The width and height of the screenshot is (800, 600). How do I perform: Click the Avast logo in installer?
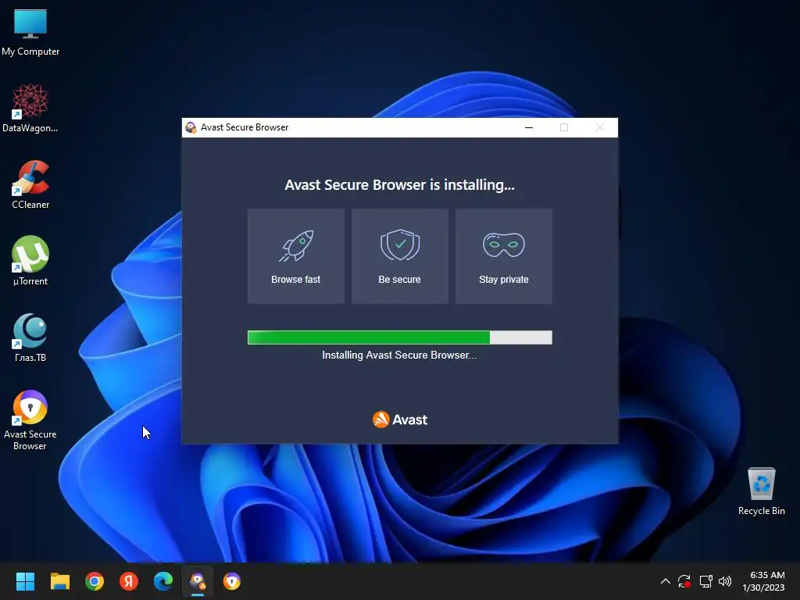[x=400, y=420]
